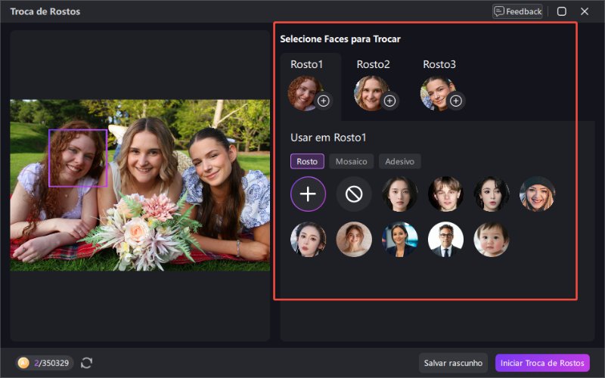Select the Rosto1 face tab
605x378 pixels.
(310, 87)
